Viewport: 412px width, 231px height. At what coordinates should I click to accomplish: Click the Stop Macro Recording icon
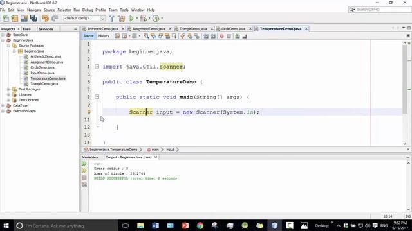[229, 36]
